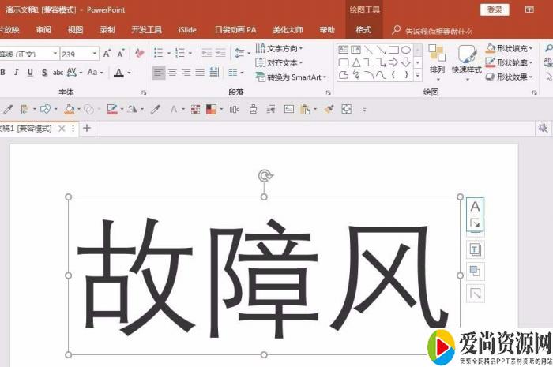
Task: Apply numbered list icon in paragraph group
Action: click(x=180, y=53)
